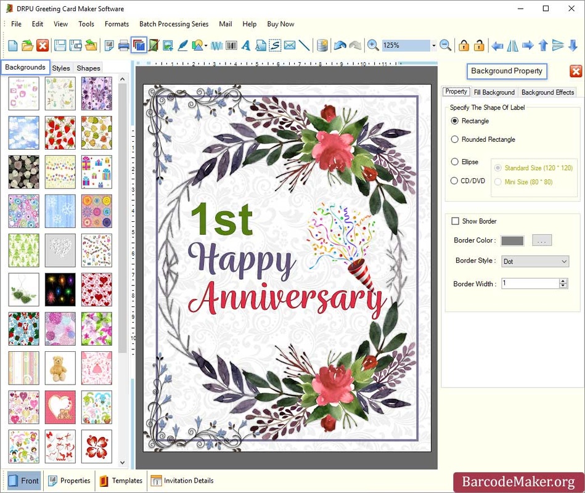Enable the Show Border checkbox
Image resolution: width=585 pixels, height=493 pixels.
pyautogui.click(x=455, y=221)
